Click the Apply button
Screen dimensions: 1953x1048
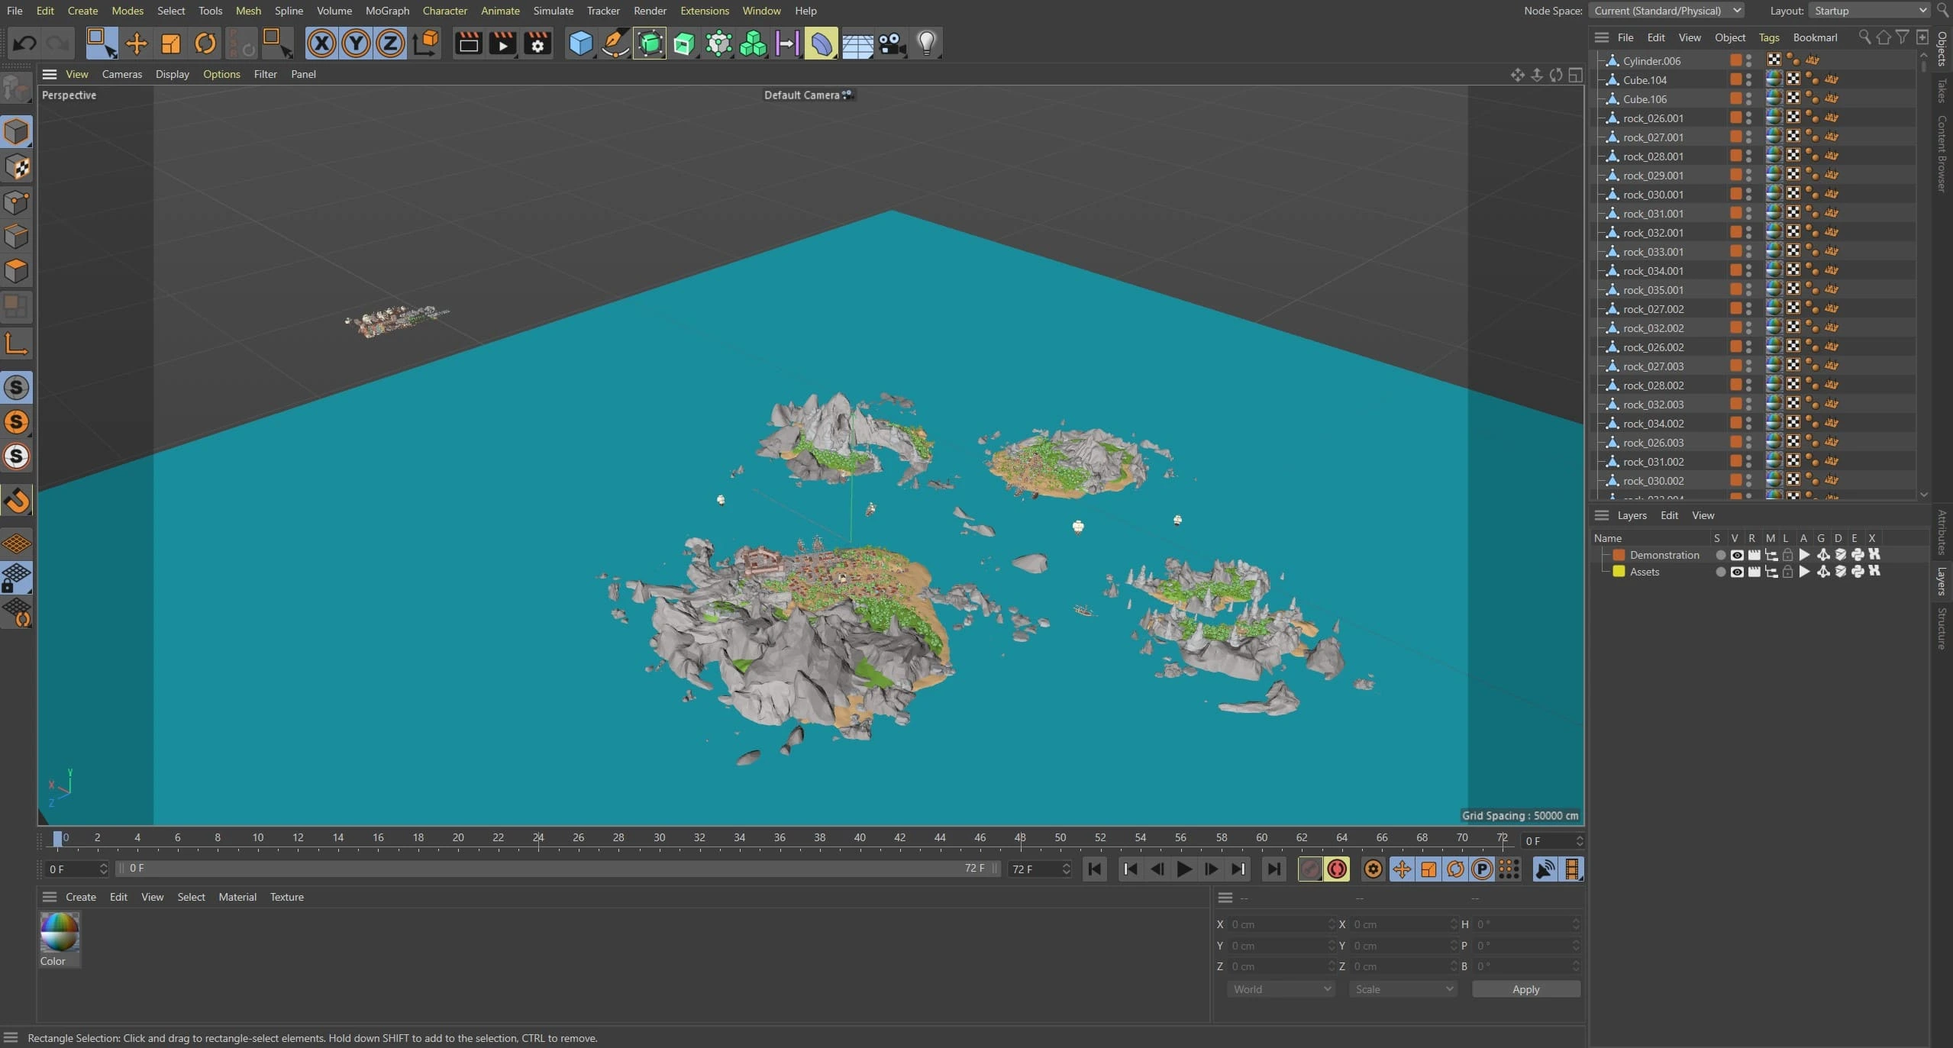(x=1525, y=989)
